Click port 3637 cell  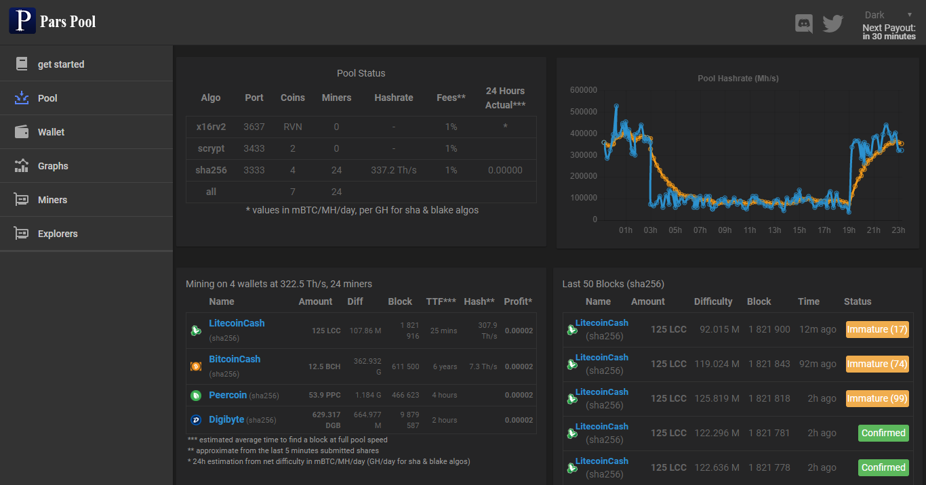pyautogui.click(x=254, y=127)
